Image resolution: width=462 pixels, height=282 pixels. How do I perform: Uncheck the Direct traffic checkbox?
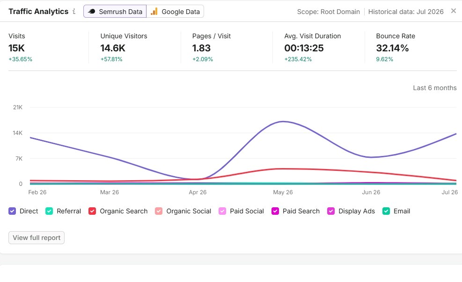[12, 211]
